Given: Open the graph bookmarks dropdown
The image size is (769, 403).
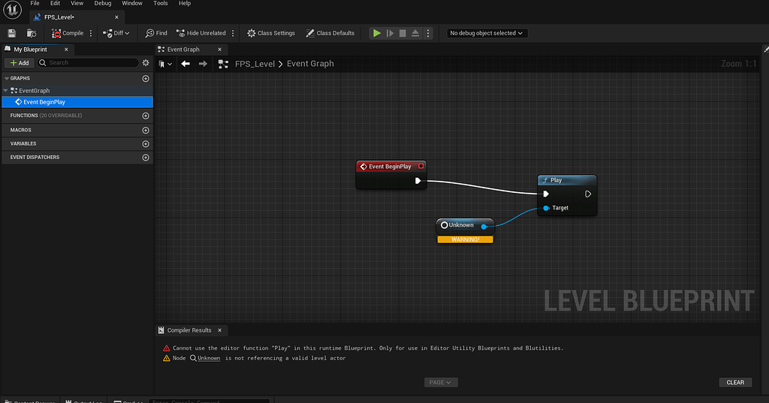Looking at the screenshot, I should (165, 64).
